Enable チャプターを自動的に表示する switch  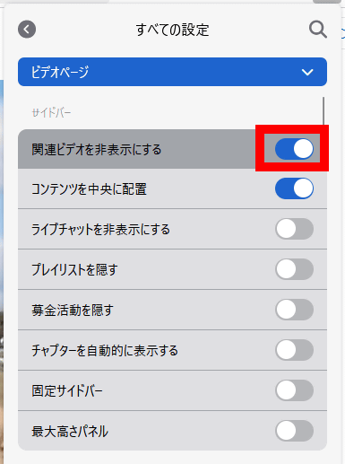click(x=294, y=350)
